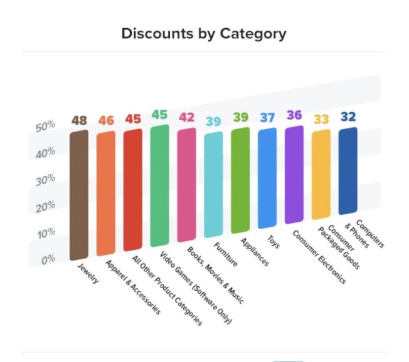
Task: Click the 20% y-axis label
Action: click(x=45, y=207)
